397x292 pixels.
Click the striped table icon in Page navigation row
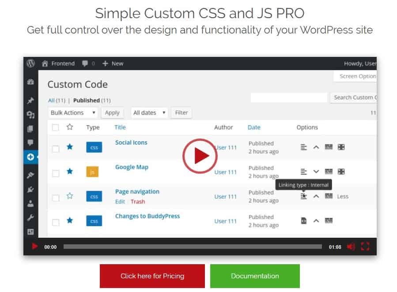coord(329,196)
